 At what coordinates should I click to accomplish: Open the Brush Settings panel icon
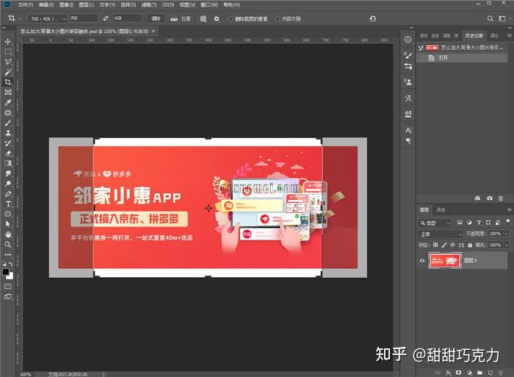pos(408,55)
